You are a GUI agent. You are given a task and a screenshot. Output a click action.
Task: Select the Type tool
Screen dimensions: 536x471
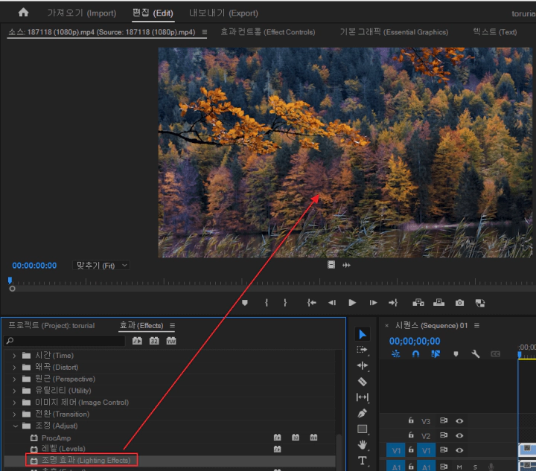363,461
